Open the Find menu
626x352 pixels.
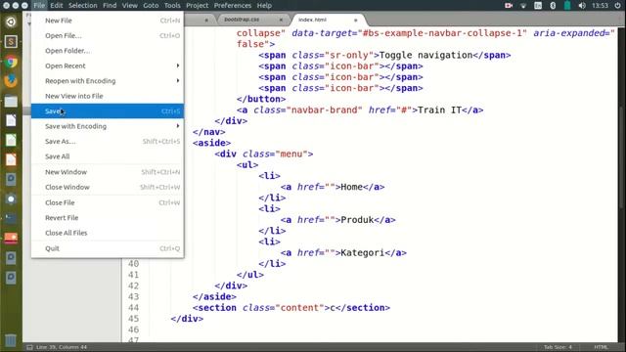pos(110,5)
